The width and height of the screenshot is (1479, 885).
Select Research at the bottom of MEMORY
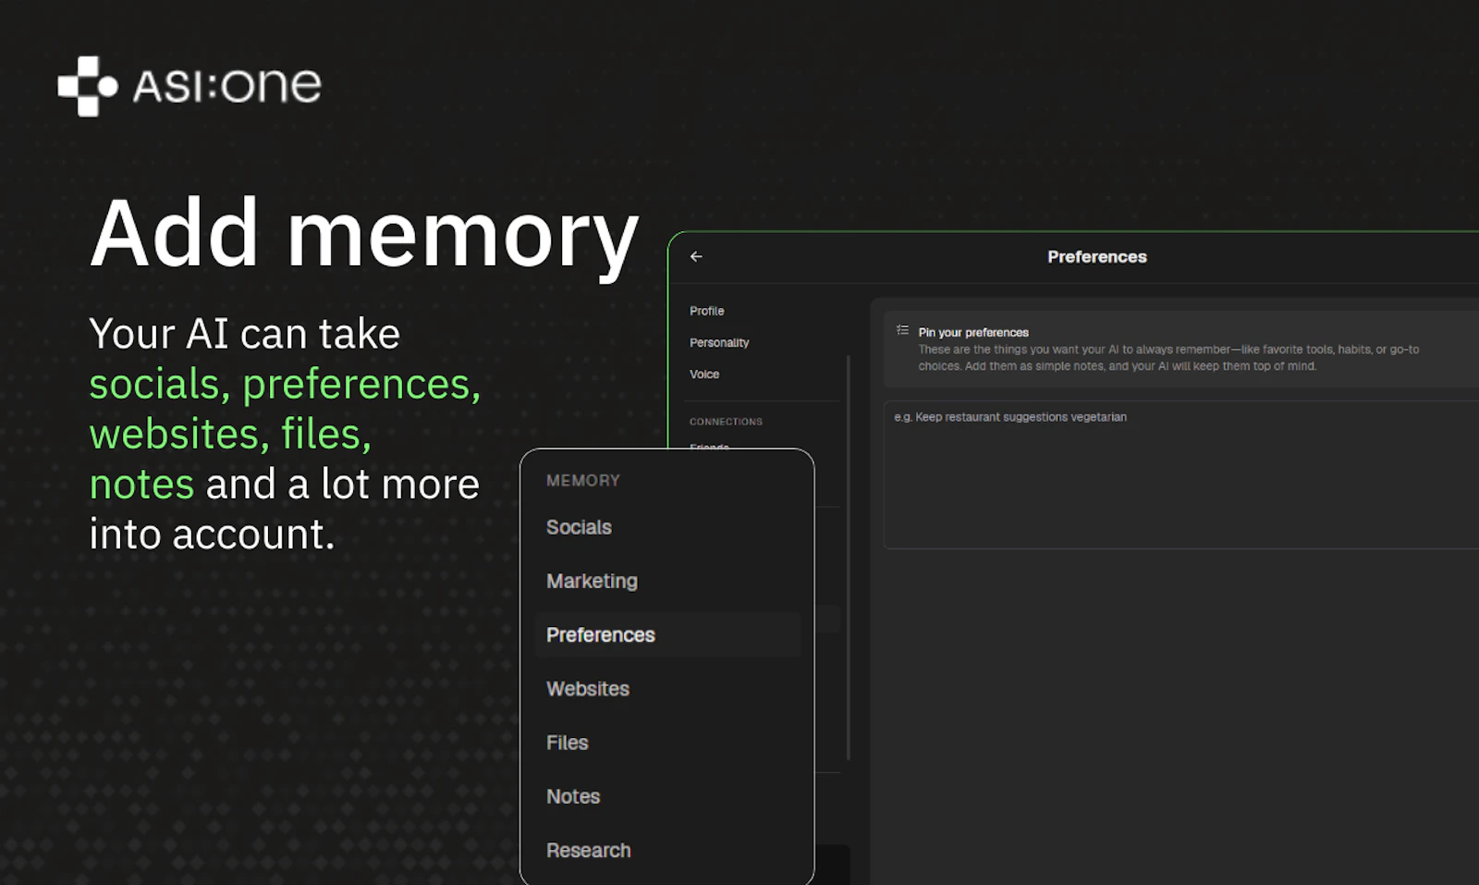click(x=589, y=850)
